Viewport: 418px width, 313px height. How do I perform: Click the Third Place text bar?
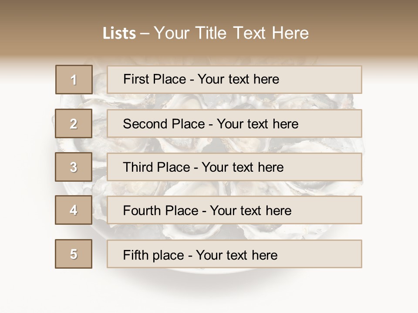[234, 167]
